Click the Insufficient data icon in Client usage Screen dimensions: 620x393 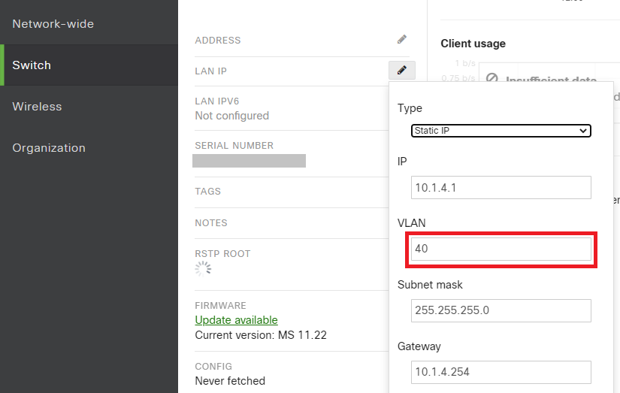coord(492,79)
